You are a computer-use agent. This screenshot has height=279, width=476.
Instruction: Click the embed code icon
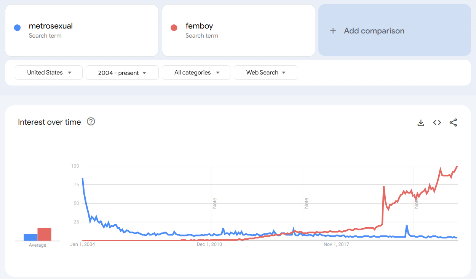pyautogui.click(x=437, y=122)
